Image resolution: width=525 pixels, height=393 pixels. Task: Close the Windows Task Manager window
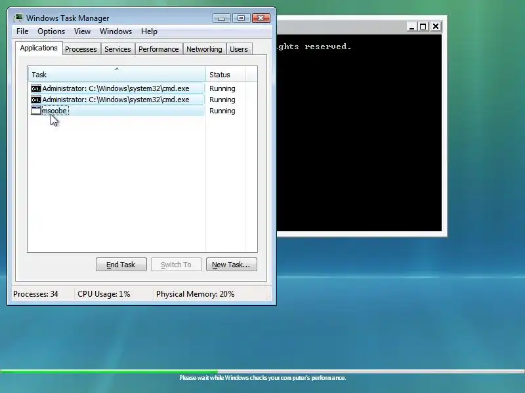click(x=261, y=18)
